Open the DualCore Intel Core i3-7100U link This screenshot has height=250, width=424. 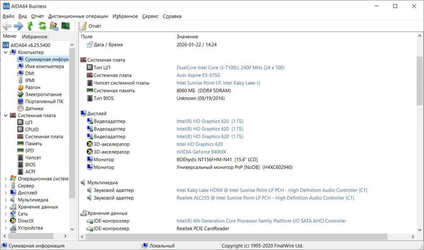[230, 68]
